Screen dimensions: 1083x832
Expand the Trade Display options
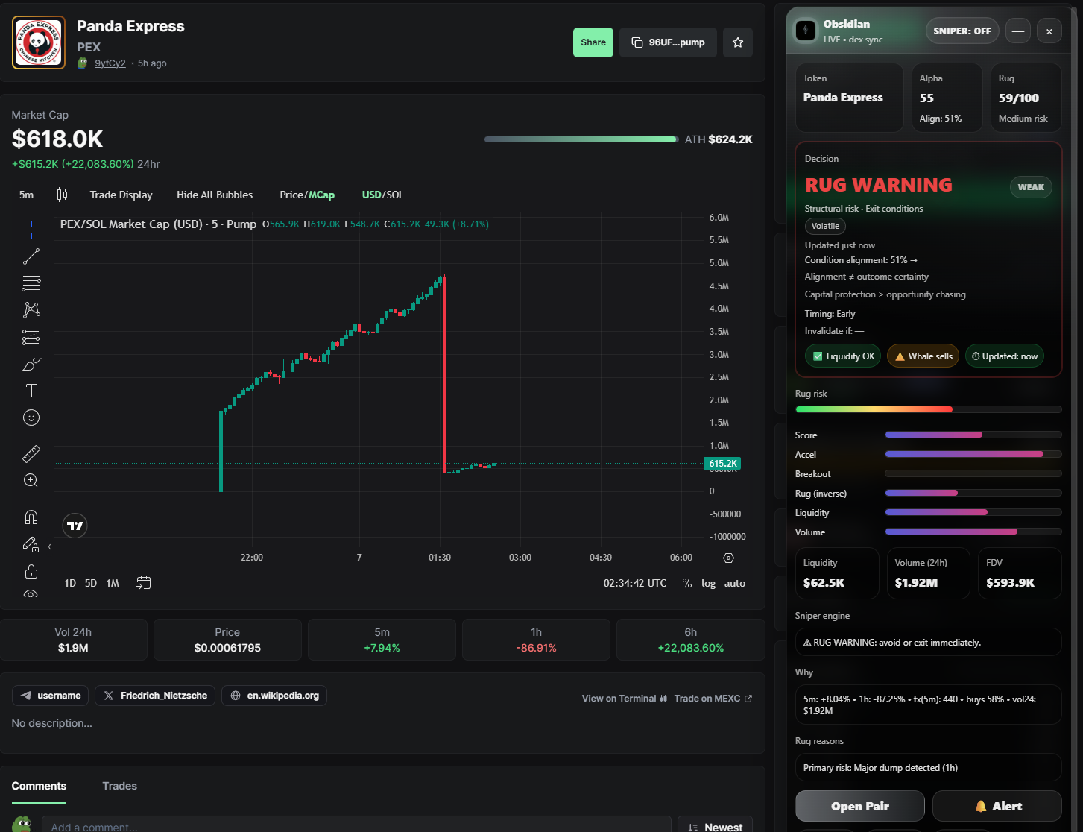[121, 195]
